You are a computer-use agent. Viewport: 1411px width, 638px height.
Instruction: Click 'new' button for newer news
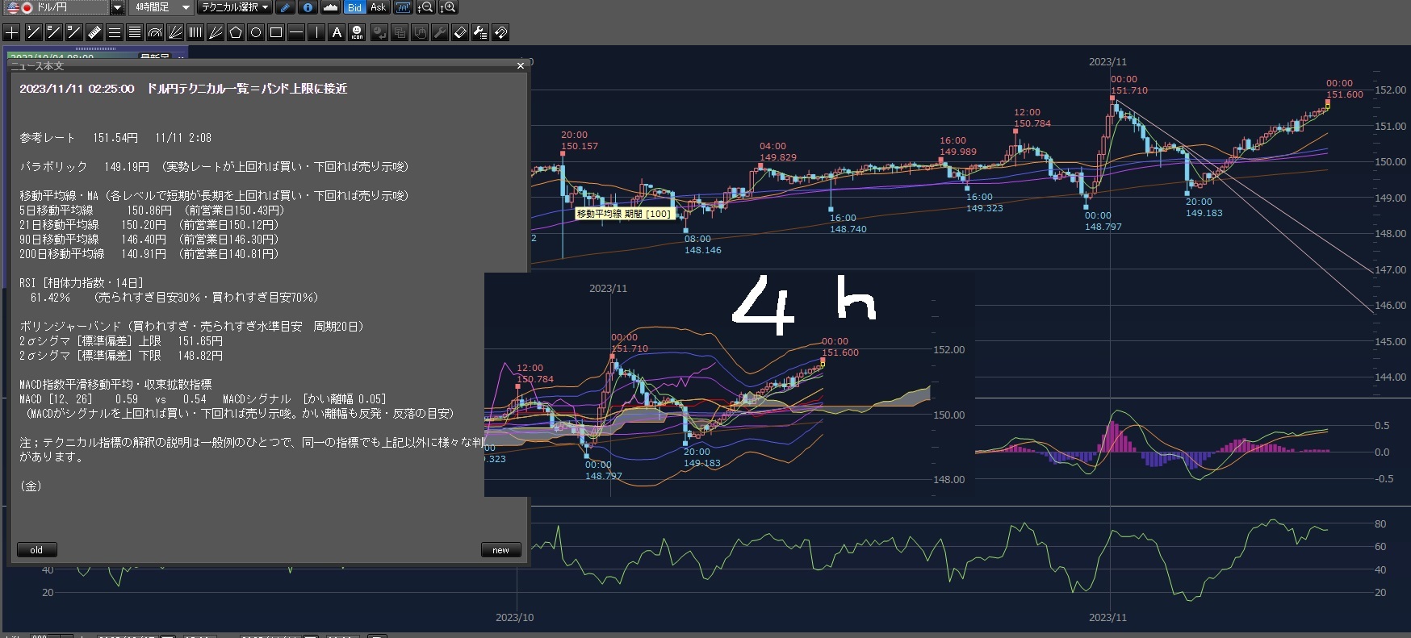[500, 550]
